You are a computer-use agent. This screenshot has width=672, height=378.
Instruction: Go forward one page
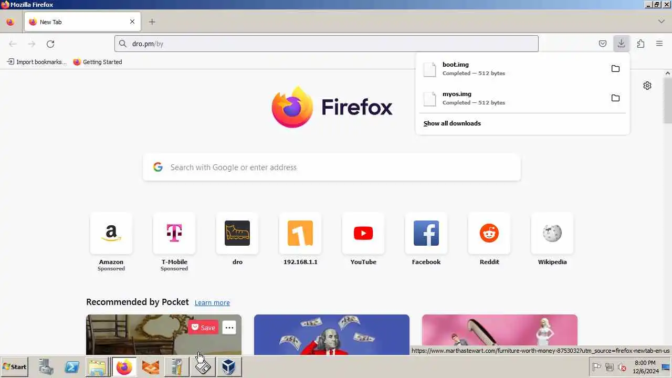tap(31, 44)
